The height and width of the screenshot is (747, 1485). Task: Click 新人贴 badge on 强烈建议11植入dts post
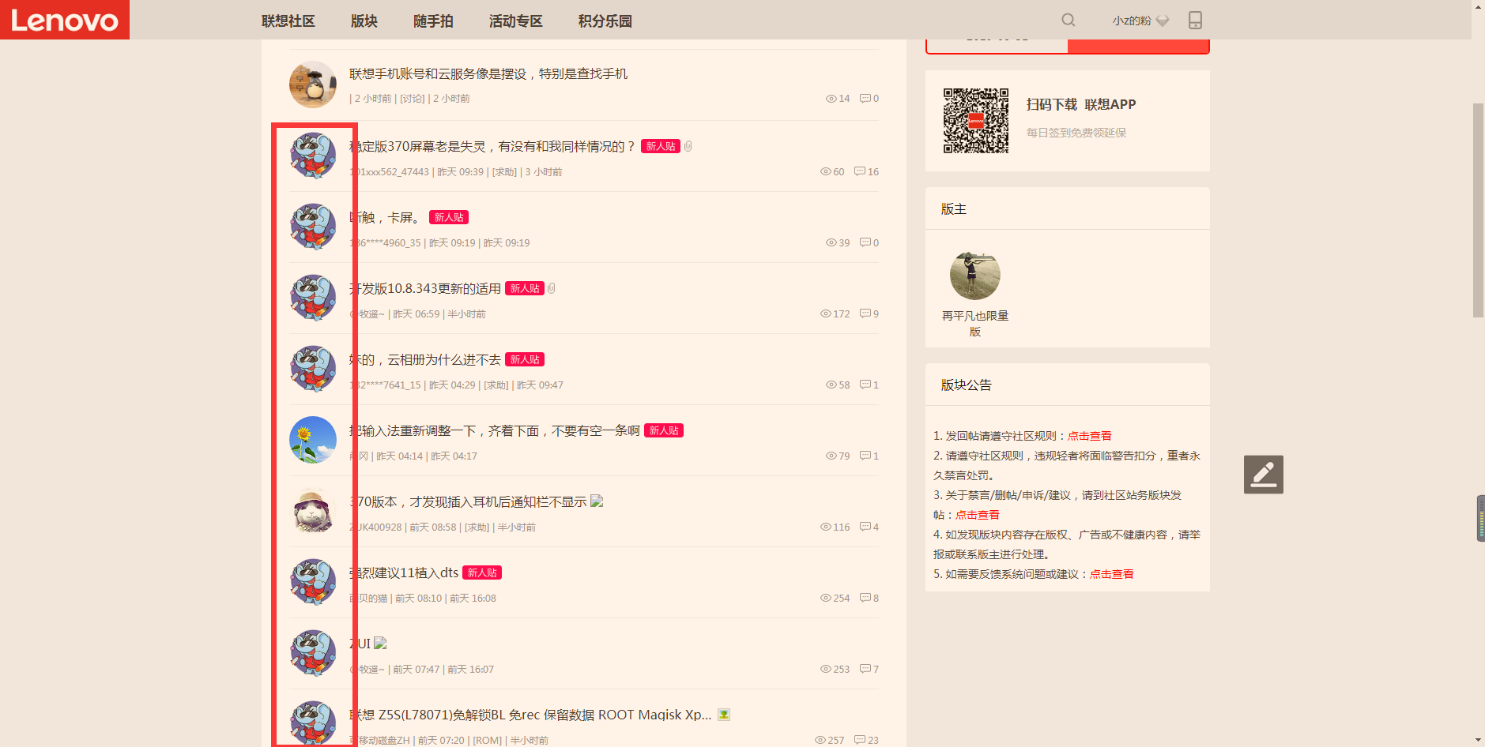[482, 572]
